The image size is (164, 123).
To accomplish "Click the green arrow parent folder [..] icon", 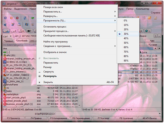I will (5, 52).
